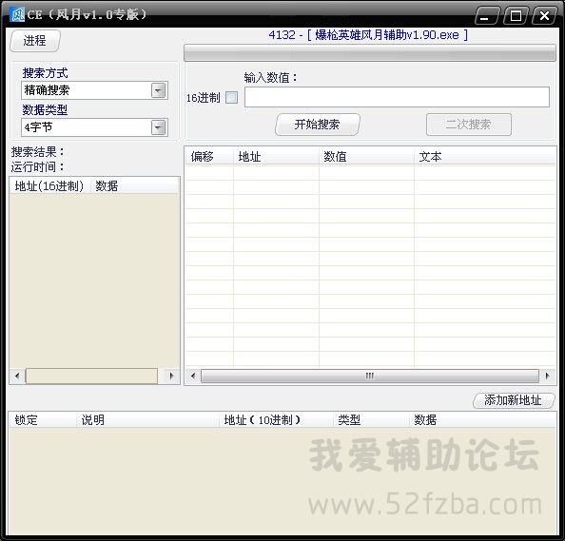565x541 pixels.
Task: Click the 开始搜索 button
Action: [x=317, y=125]
